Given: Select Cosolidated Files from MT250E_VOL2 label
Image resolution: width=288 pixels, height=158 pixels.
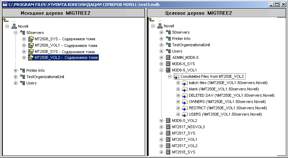Looking at the screenshot, I should point(212,76).
